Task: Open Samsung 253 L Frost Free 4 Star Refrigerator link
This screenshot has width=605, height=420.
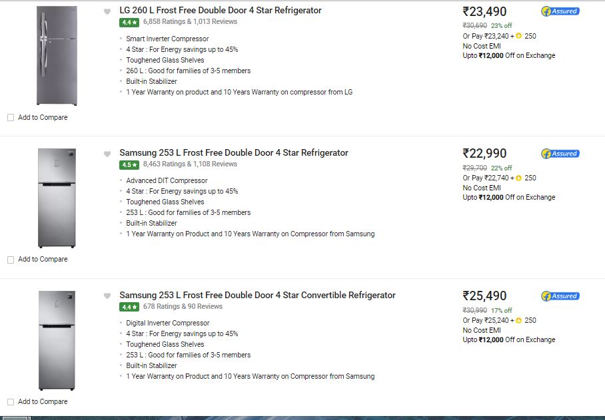Action: pyautogui.click(x=234, y=152)
